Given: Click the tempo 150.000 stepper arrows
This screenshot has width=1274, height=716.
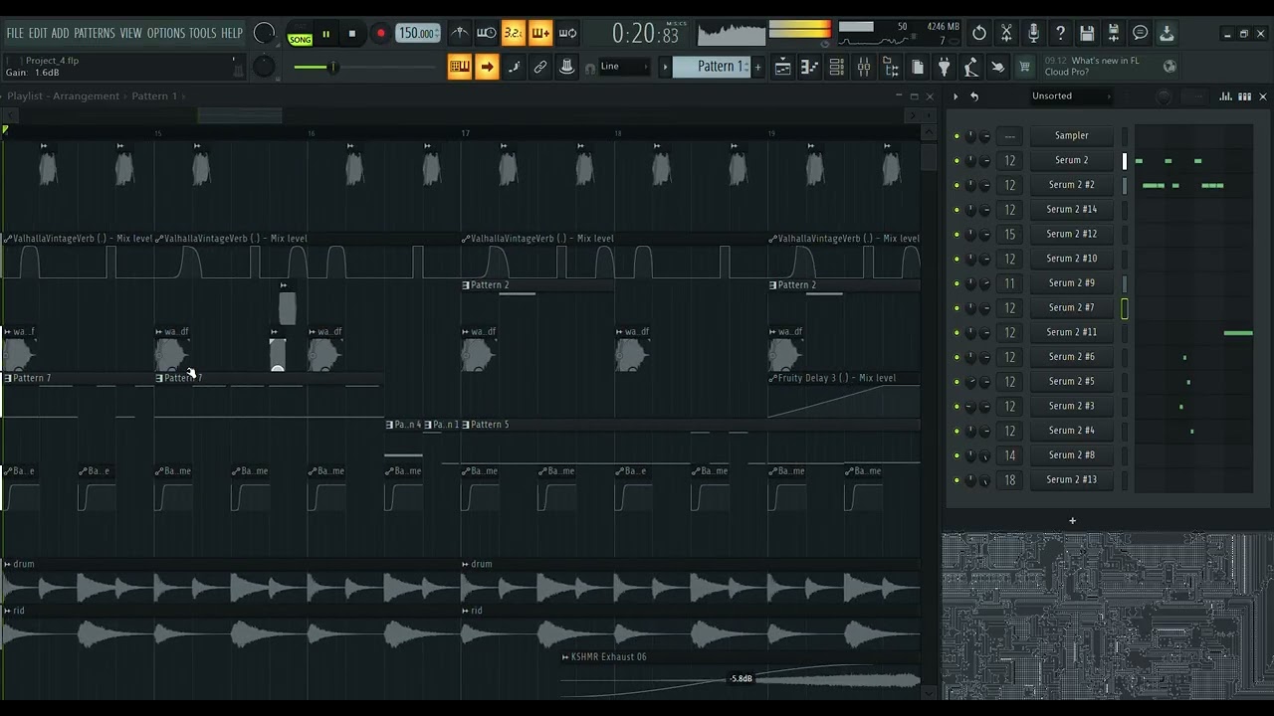Looking at the screenshot, I should coord(437,33).
